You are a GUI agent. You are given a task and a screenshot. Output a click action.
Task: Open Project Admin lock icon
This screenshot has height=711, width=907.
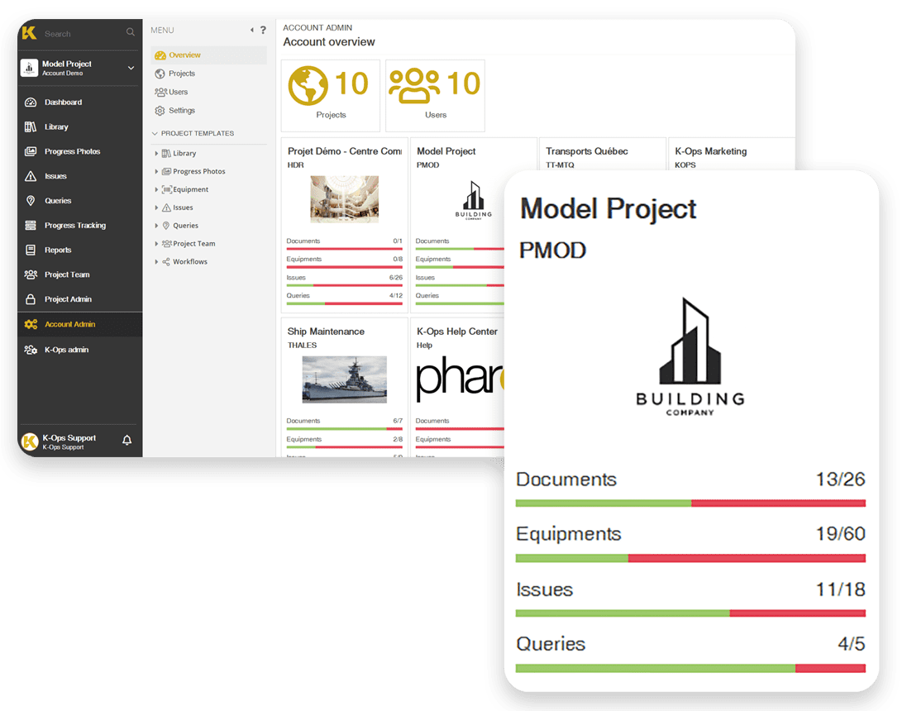(31, 299)
